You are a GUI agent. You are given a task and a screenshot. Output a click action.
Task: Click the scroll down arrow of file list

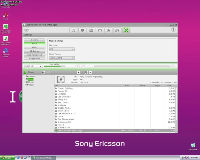pos(176,131)
